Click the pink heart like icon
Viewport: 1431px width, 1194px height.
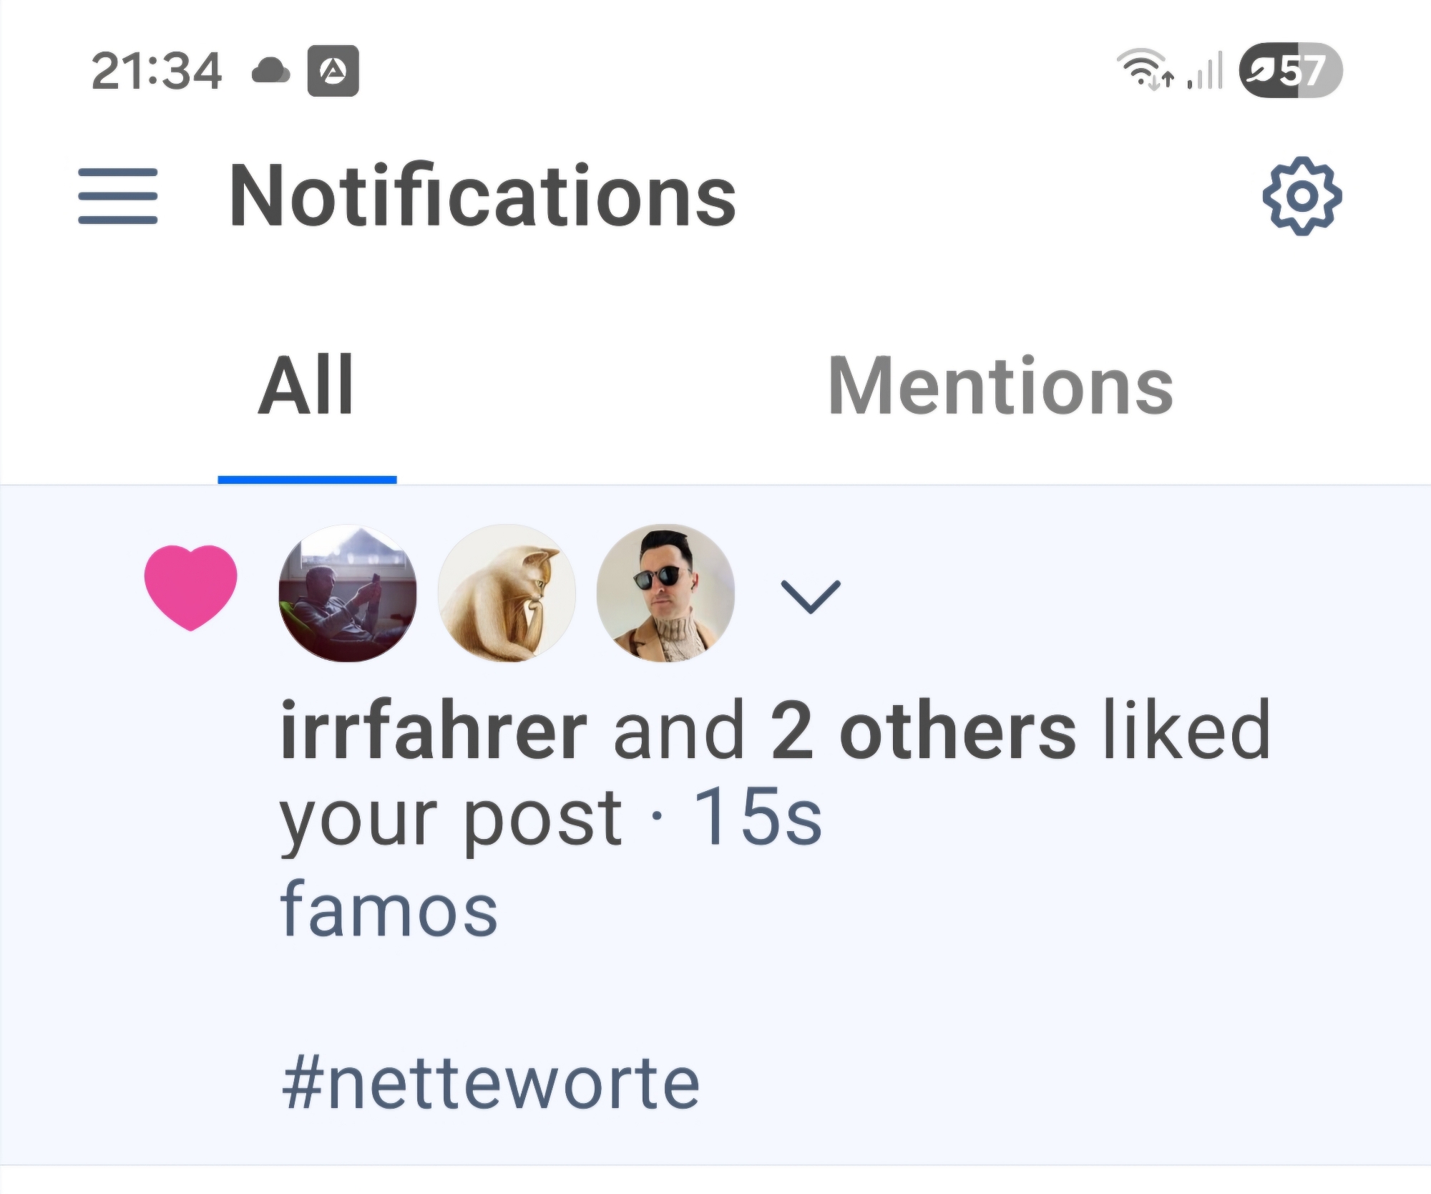tap(190, 587)
